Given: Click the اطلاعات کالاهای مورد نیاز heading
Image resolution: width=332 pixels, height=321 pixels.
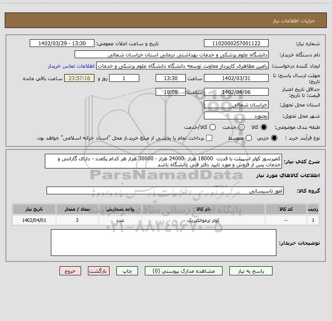Looking at the screenshot, I should click(x=288, y=176).
